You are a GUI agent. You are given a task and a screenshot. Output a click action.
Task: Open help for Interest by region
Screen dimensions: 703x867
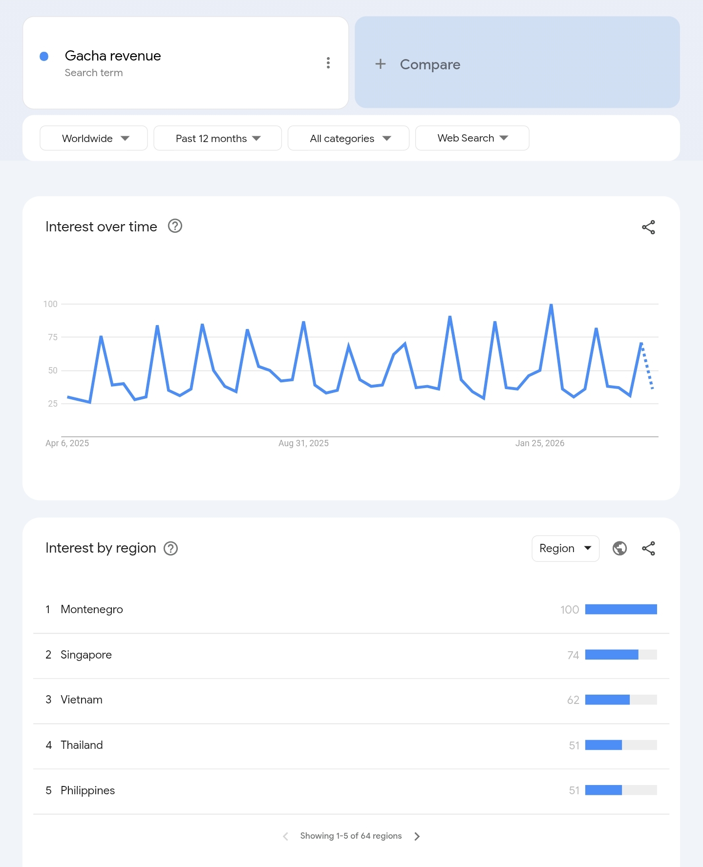point(170,549)
